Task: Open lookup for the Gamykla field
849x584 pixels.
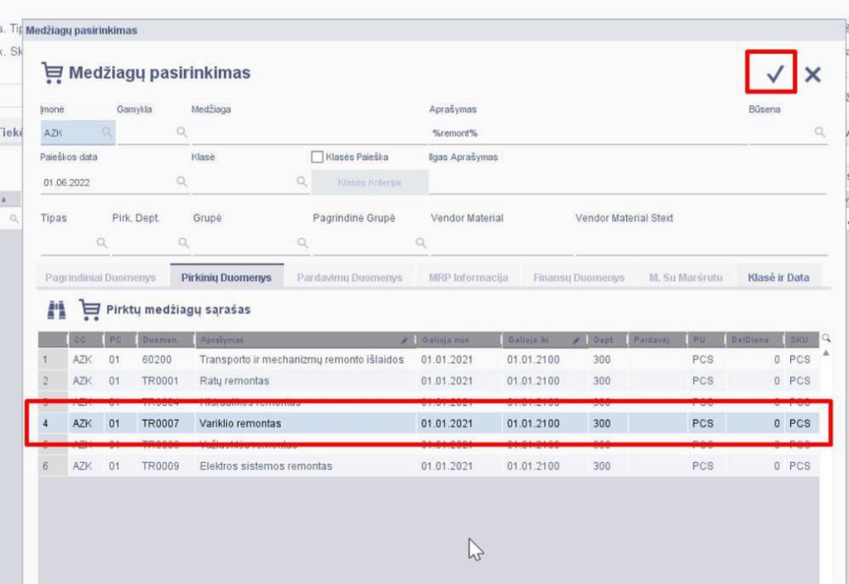Action: [182, 132]
